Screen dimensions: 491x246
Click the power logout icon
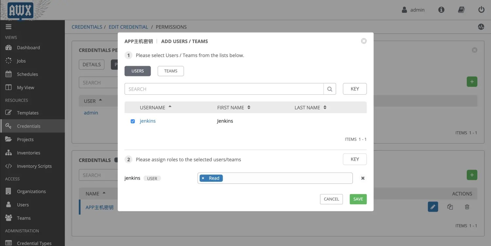click(481, 10)
